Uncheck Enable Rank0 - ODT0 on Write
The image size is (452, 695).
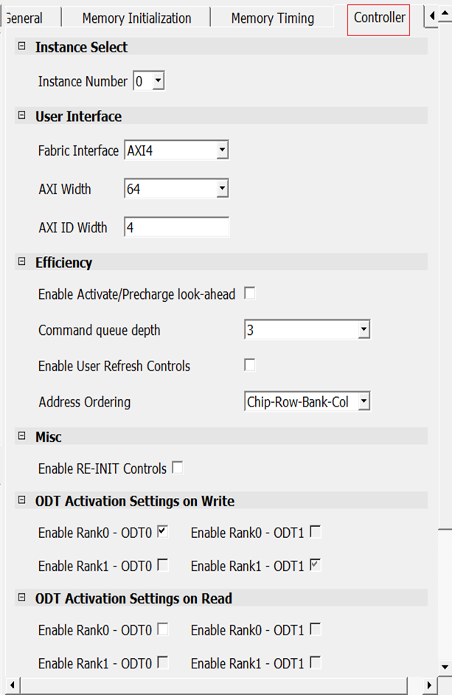click(163, 531)
